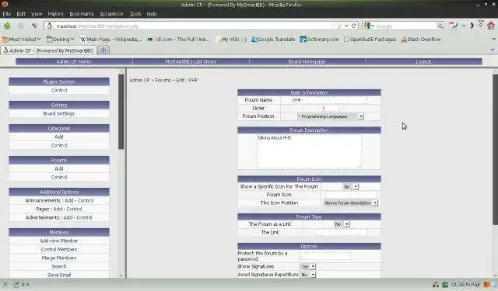This screenshot has width=498, height=291.
Task: Open the File menu
Action: point(7,14)
